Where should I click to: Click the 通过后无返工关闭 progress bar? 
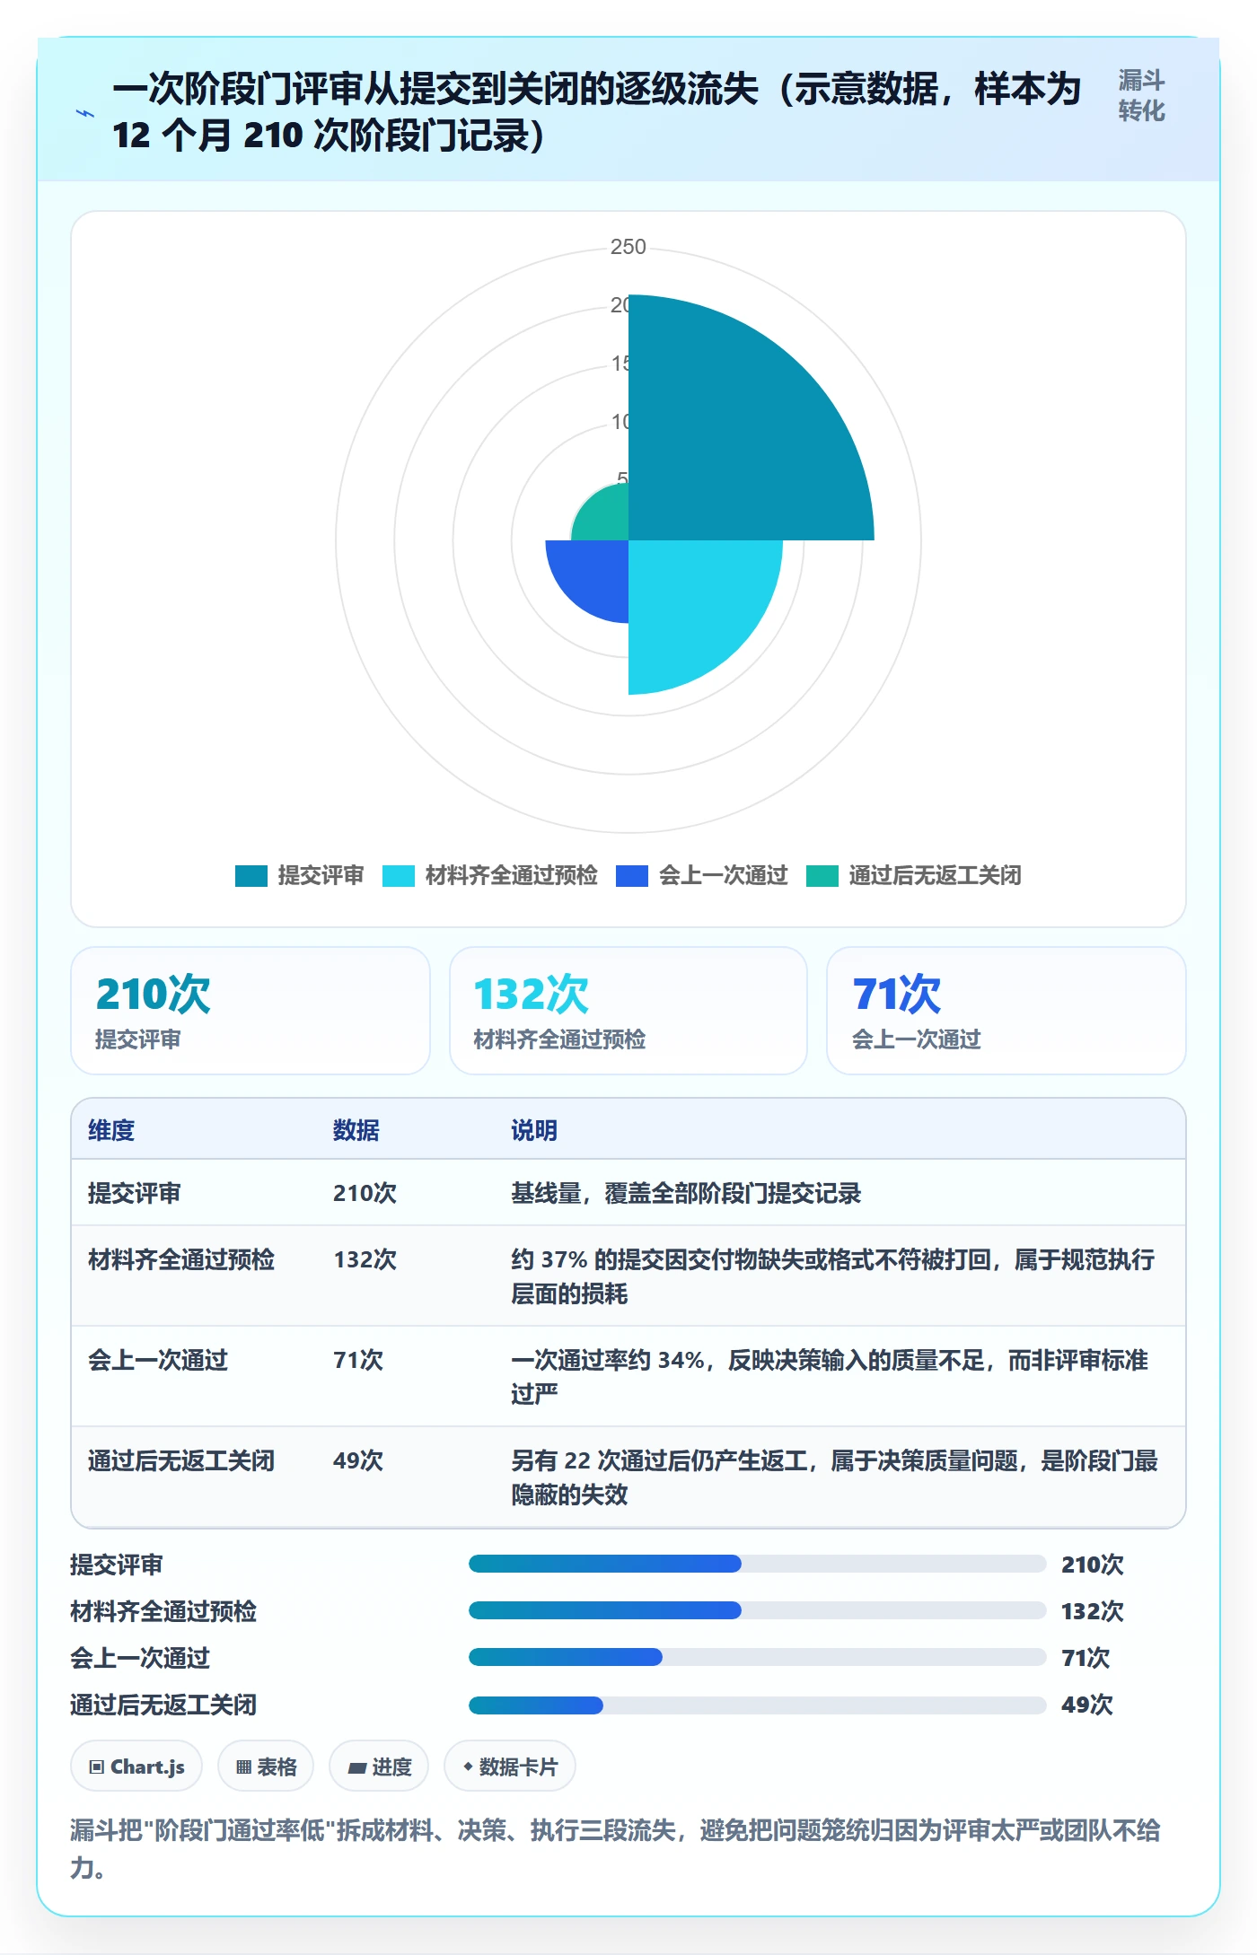[757, 1705]
